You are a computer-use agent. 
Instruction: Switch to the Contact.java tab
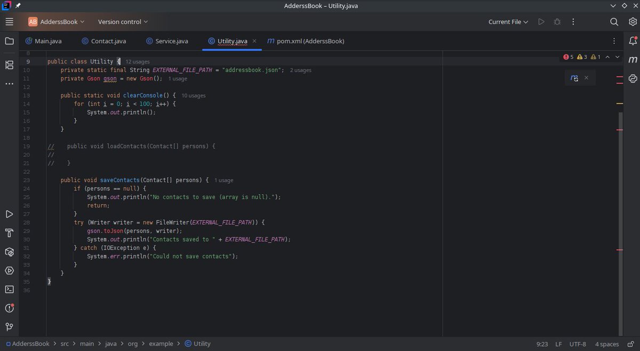pos(104,41)
